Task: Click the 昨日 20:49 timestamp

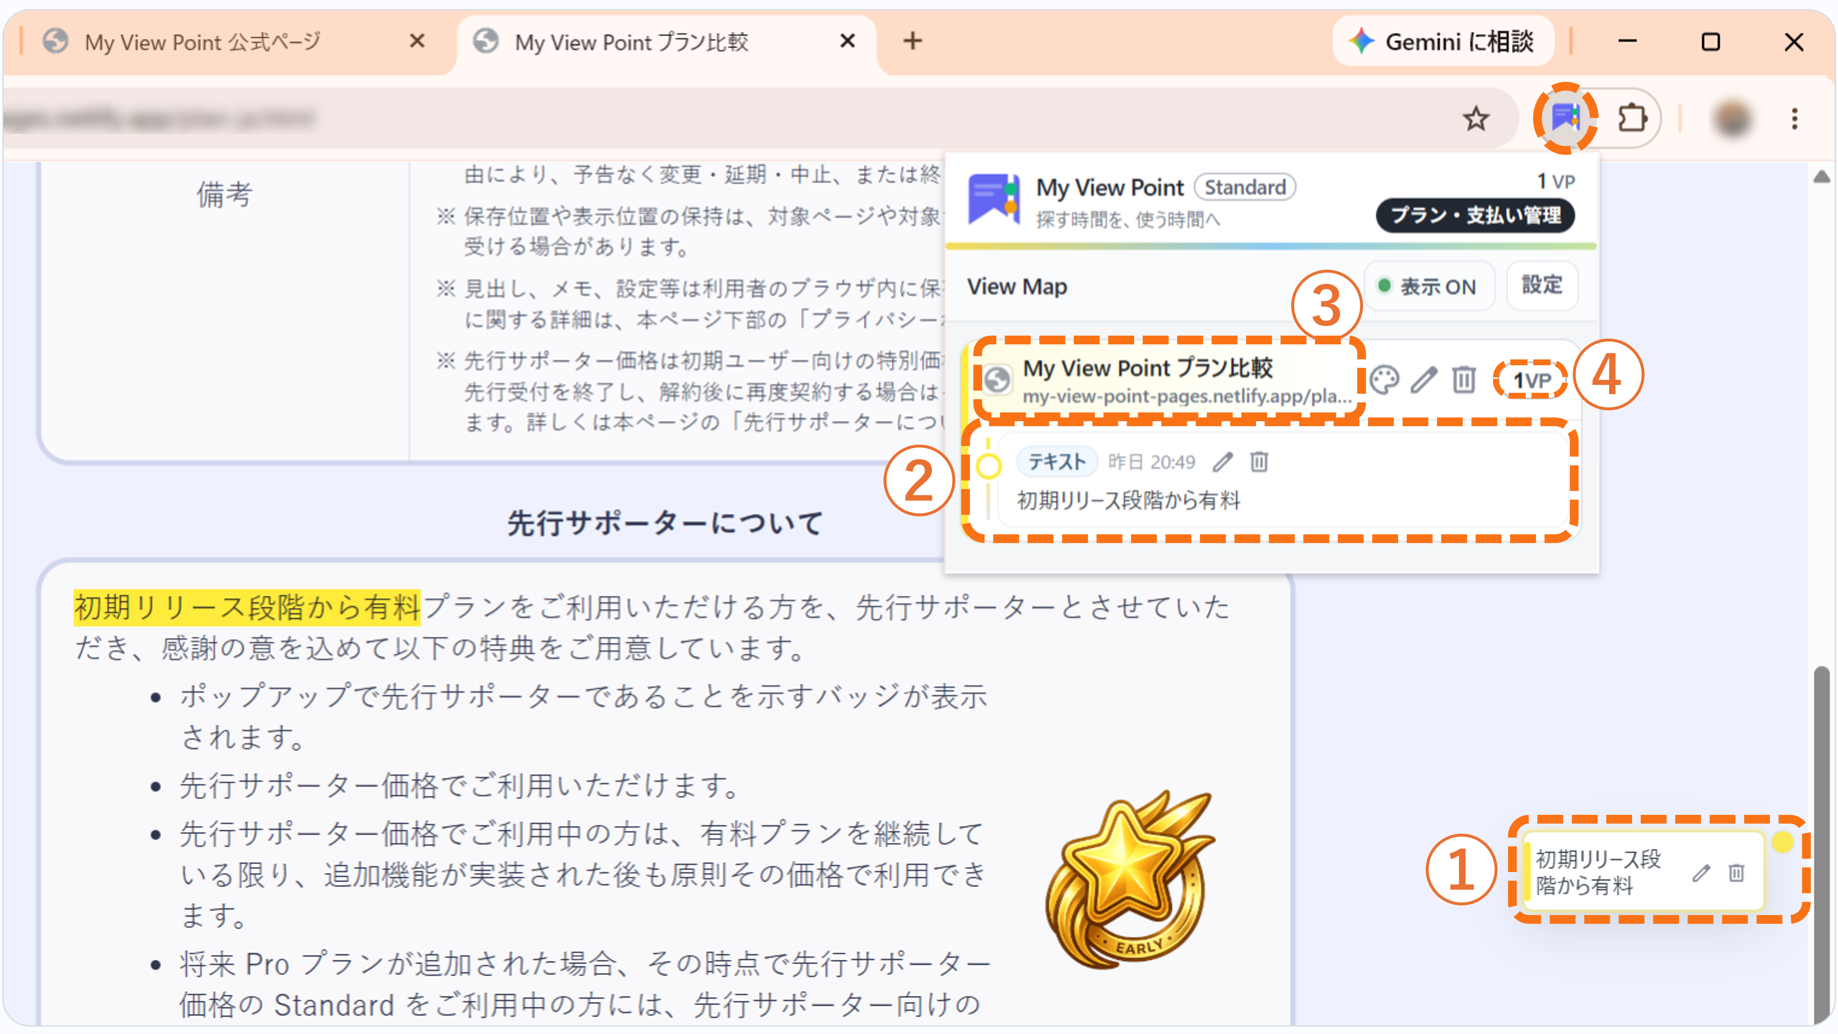Action: click(1151, 462)
